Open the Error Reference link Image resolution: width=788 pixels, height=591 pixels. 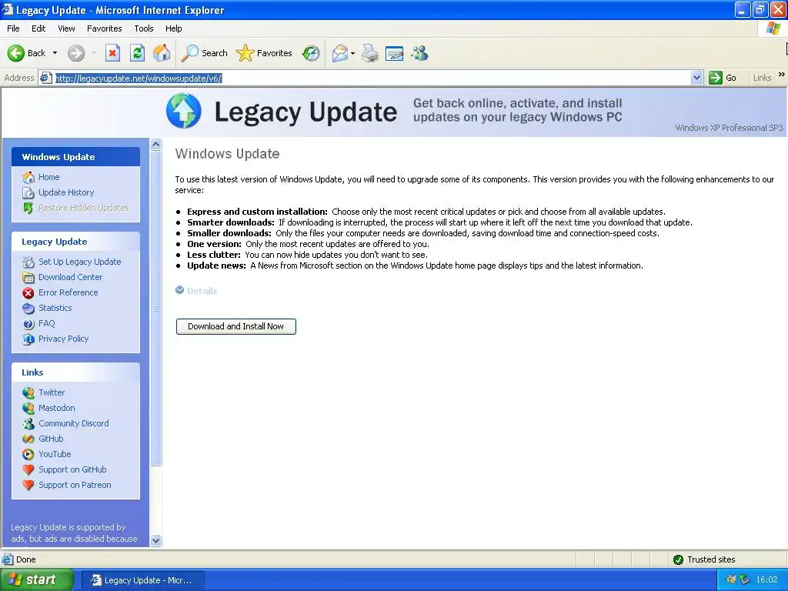[x=68, y=292]
